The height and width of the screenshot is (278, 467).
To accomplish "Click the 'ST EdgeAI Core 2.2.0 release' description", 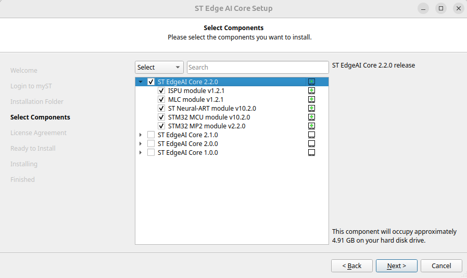I will (x=373, y=65).
